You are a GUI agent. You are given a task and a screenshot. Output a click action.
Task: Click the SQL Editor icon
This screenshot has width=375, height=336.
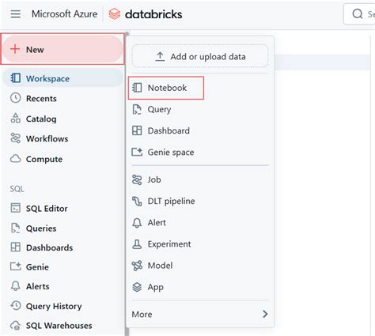point(16,208)
